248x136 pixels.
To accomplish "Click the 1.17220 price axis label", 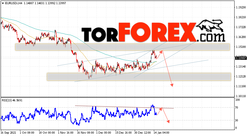I will [x=241, y=27].
